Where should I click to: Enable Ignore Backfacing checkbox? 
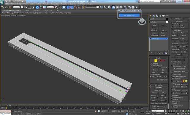point(151,66)
